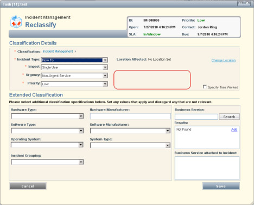
Task: Click the 'No Location Set' text
Action: pyautogui.click(x=160, y=59)
